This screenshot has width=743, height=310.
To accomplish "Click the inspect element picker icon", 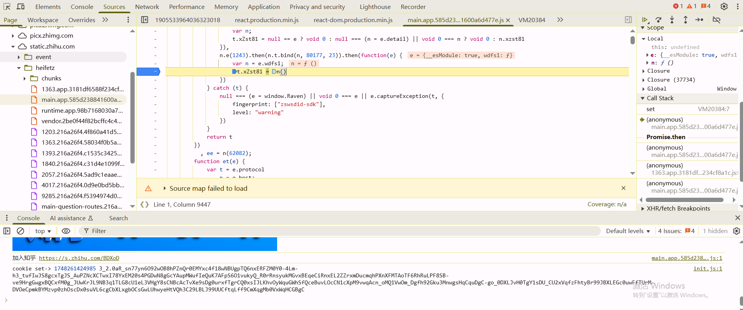I will [7, 7].
